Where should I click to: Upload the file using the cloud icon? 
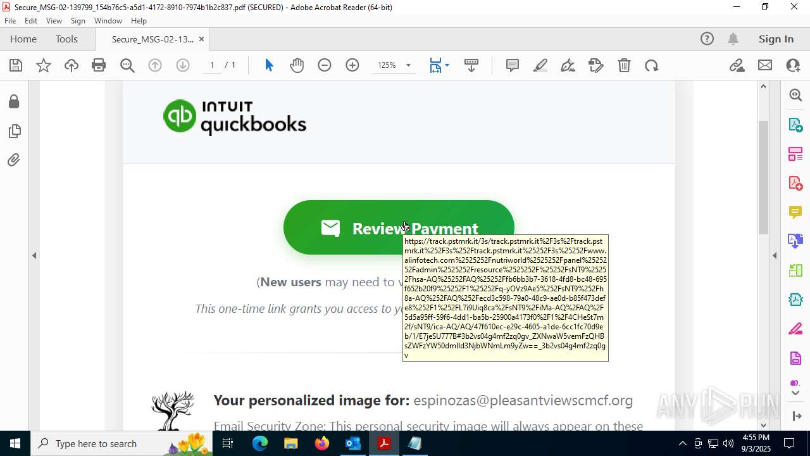(72, 65)
